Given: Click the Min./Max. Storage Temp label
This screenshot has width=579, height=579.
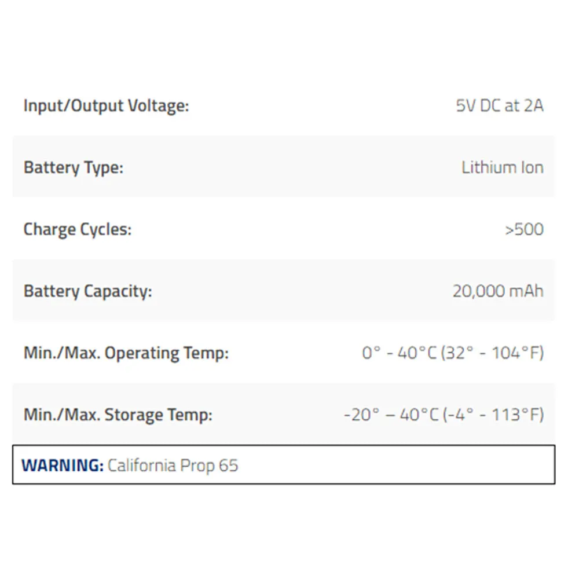Looking at the screenshot, I should pos(118,415).
